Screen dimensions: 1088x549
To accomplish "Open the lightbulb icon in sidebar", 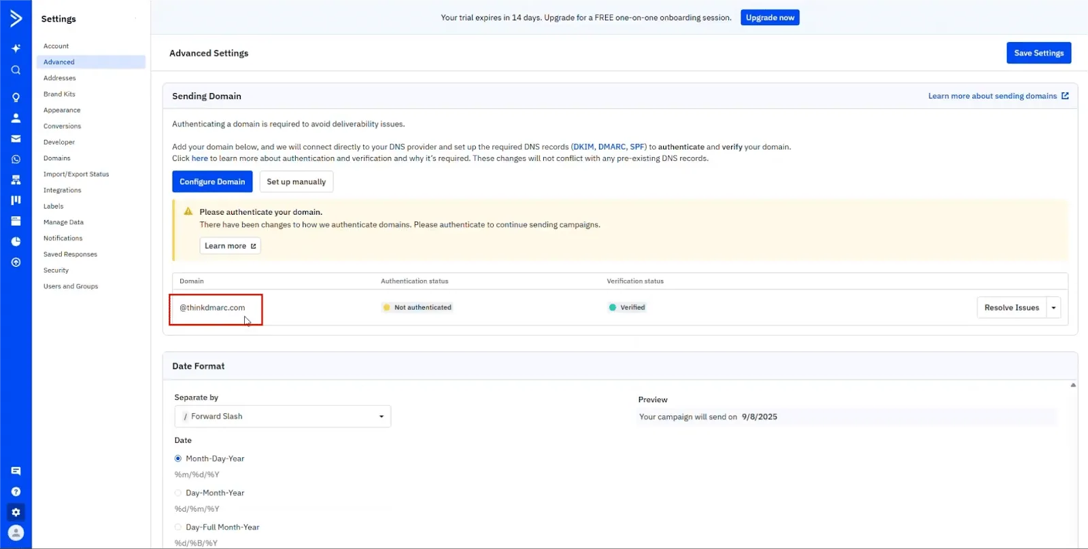I will pyautogui.click(x=16, y=97).
